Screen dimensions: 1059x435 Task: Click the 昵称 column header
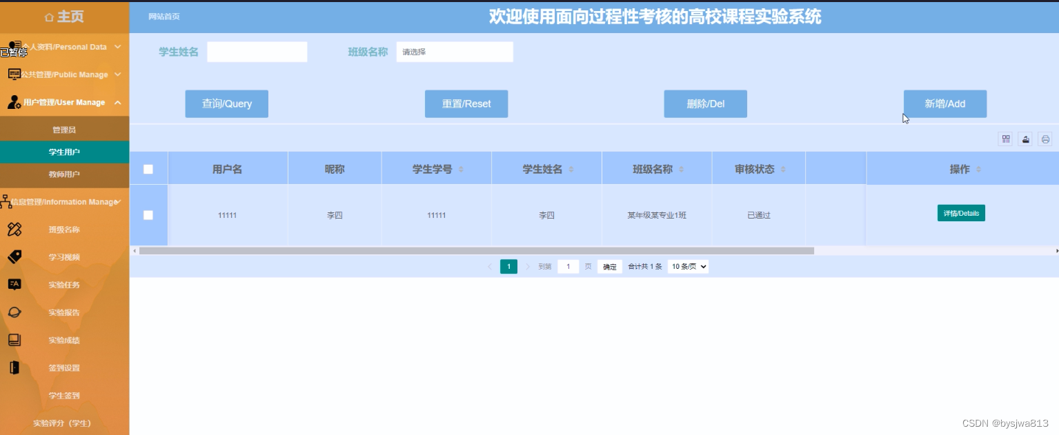335,169
